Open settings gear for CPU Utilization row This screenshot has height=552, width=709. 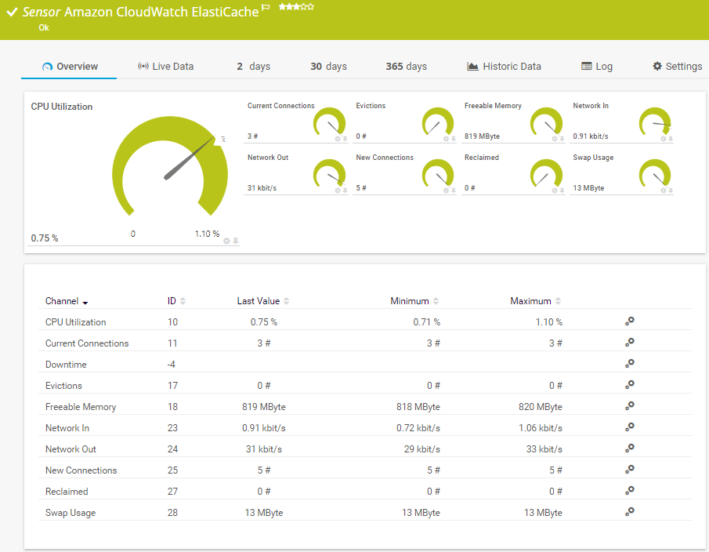coord(629,321)
